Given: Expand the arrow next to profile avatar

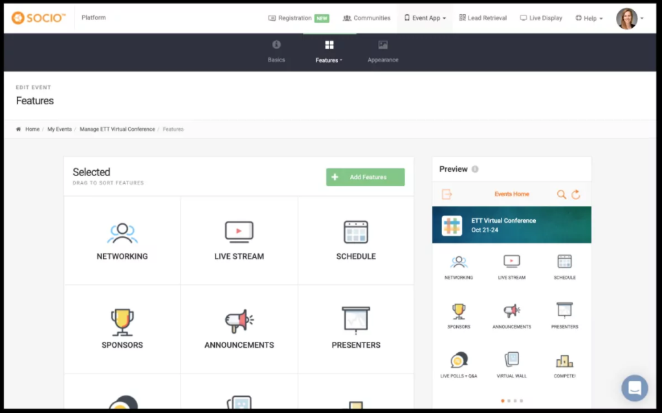Looking at the screenshot, I should [642, 18].
